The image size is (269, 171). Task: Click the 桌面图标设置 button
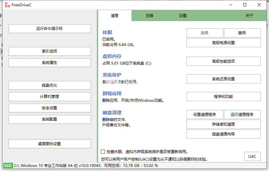[x=49, y=144]
